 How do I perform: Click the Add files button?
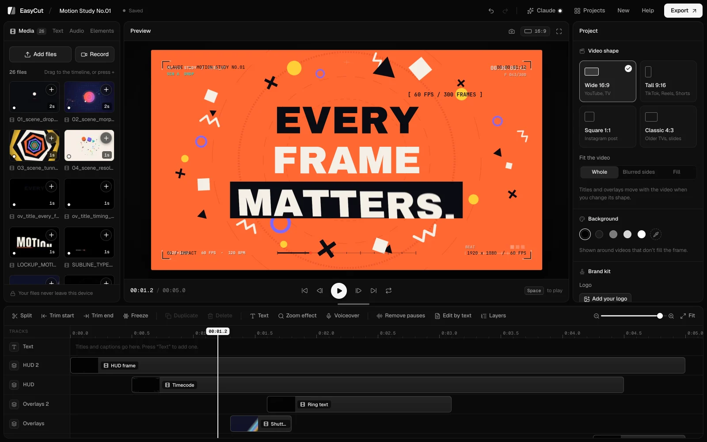40,54
